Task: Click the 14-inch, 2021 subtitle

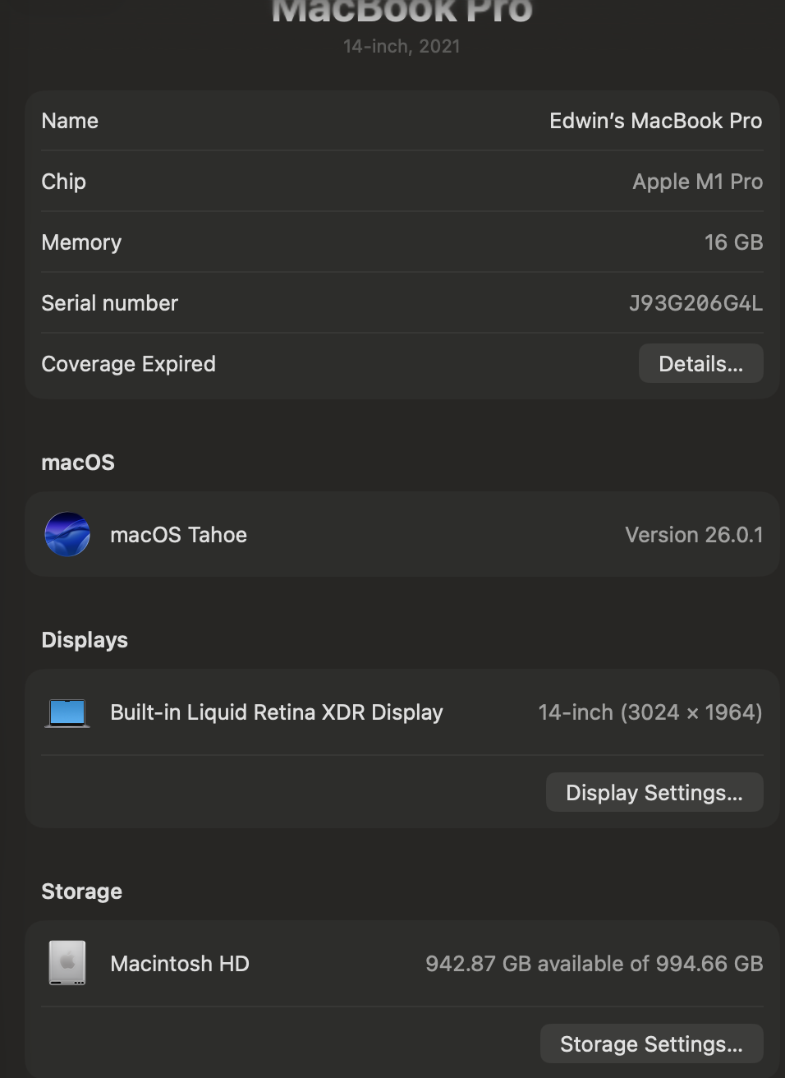Action: pos(402,46)
